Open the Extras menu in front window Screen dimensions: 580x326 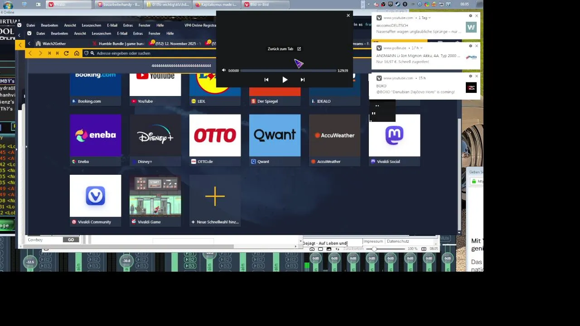(138, 34)
